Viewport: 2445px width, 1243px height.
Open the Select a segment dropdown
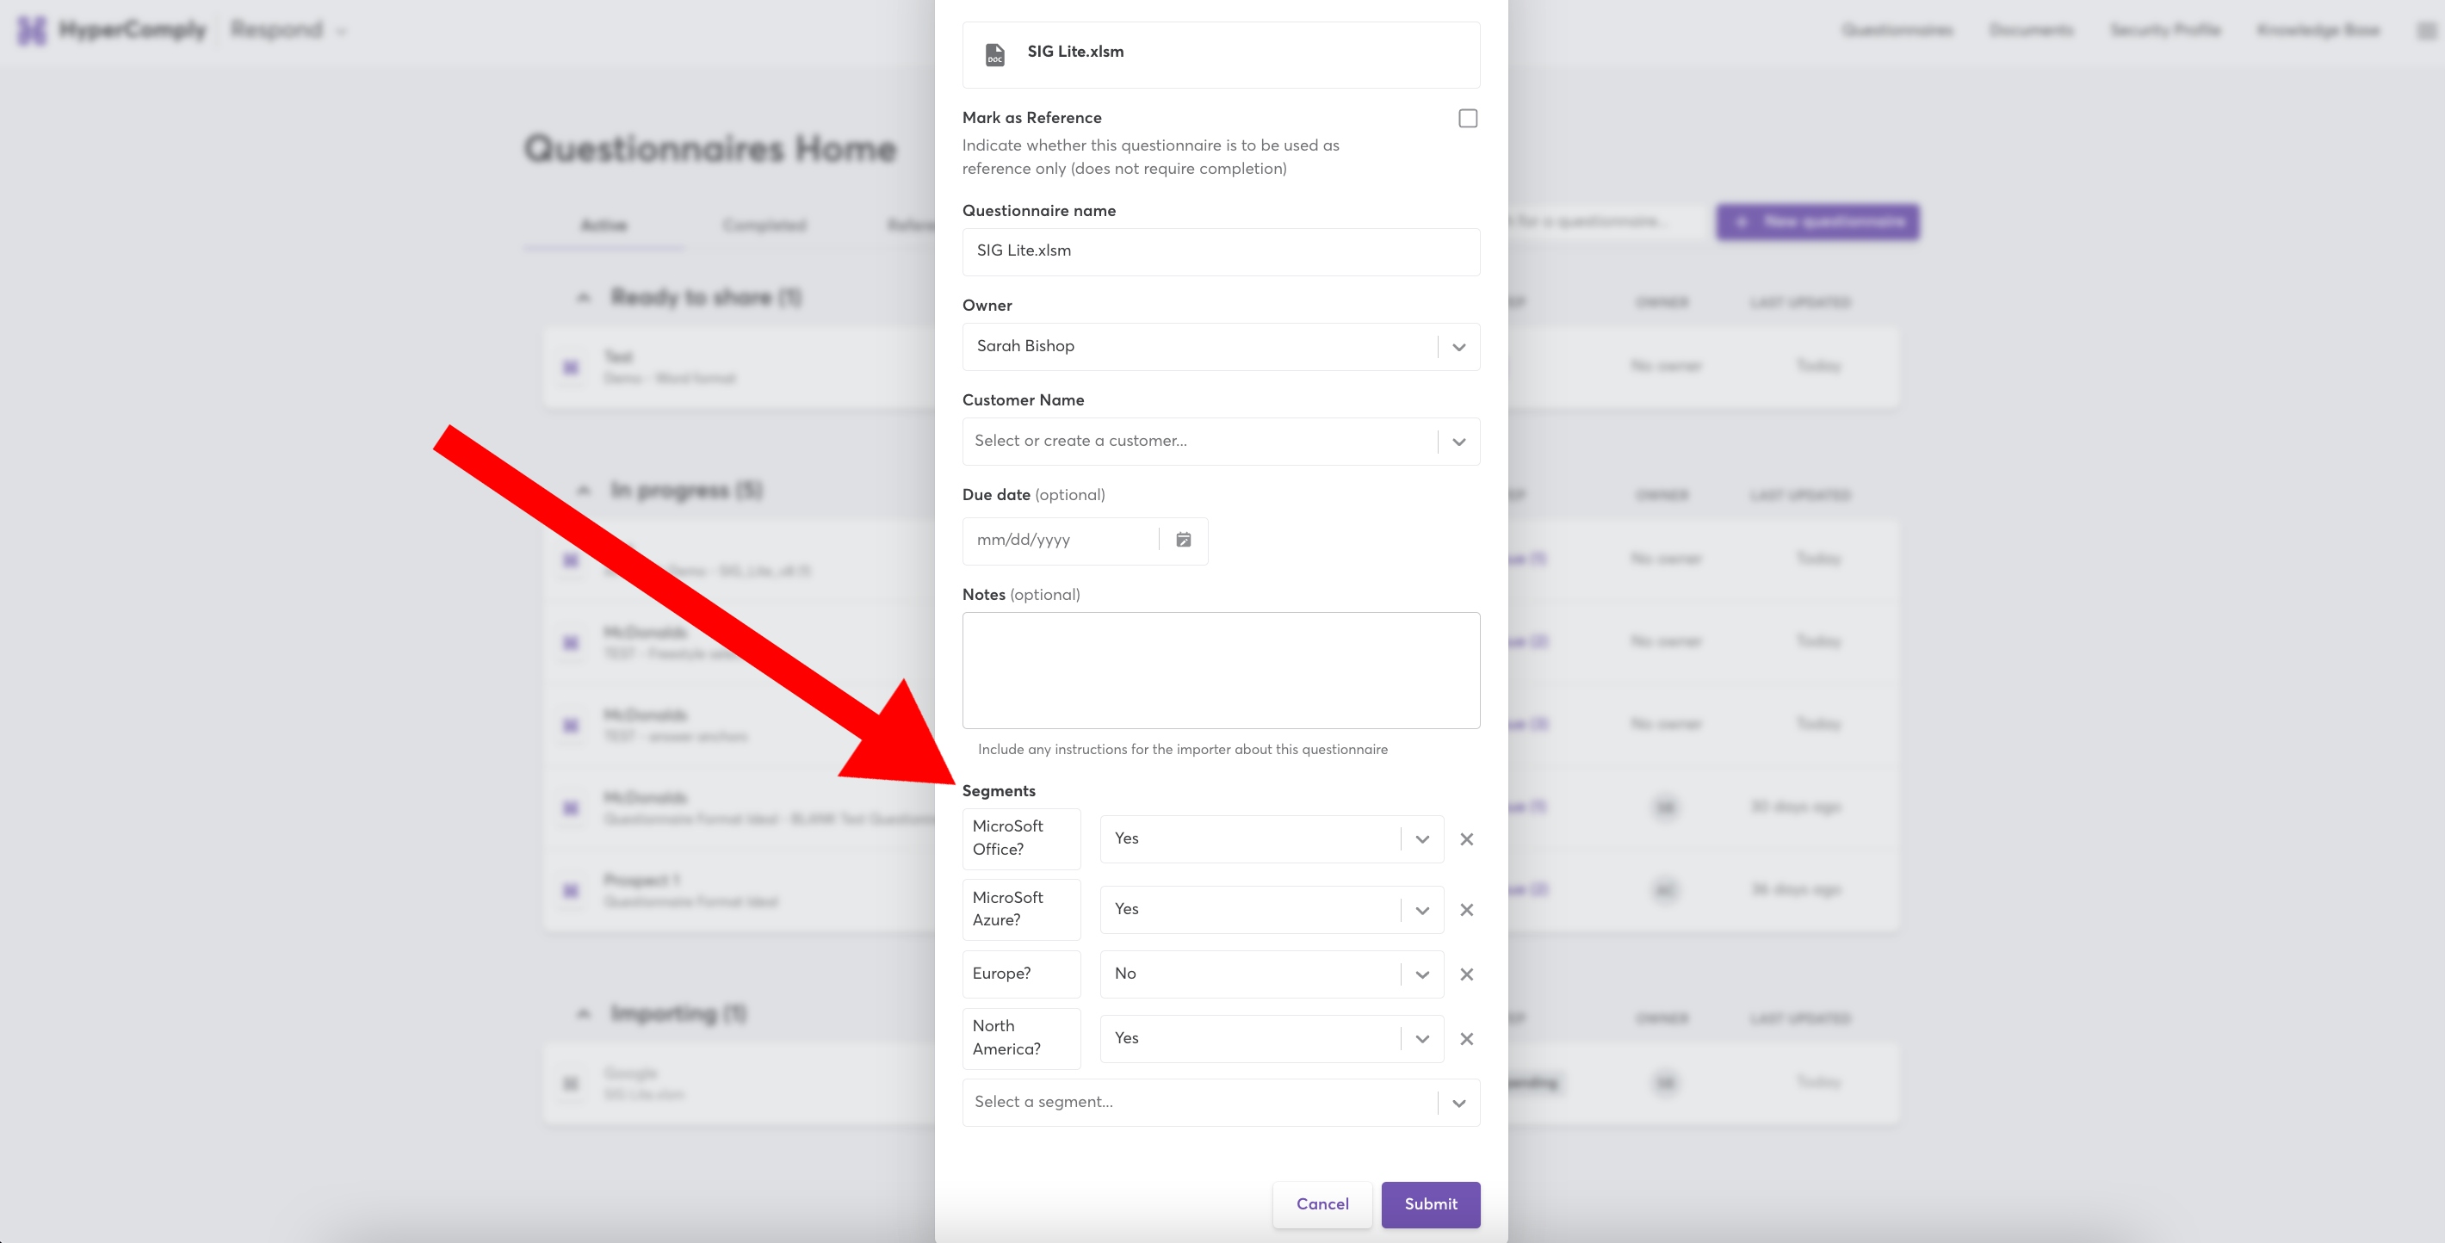pos(1221,1103)
